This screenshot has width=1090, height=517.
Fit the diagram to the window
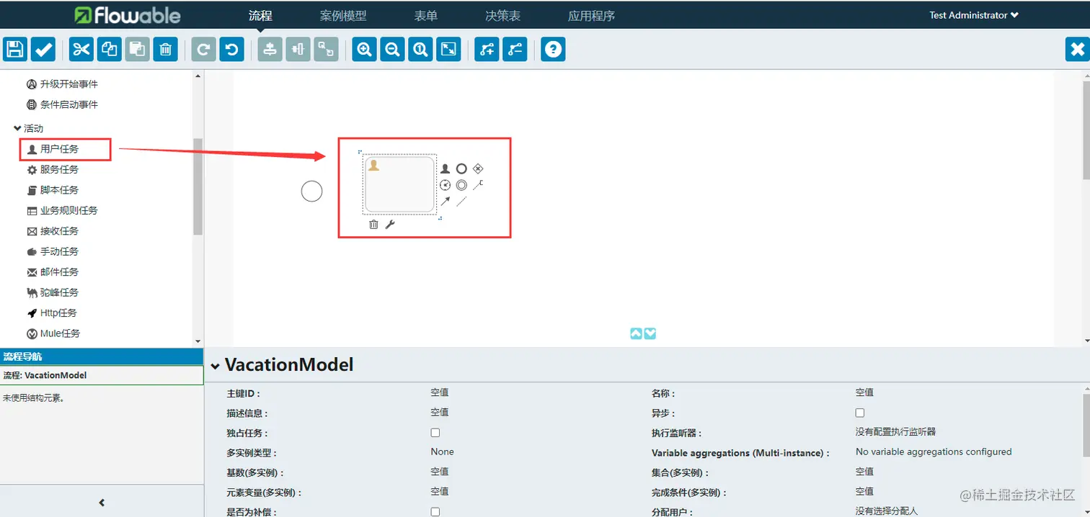[x=448, y=49]
